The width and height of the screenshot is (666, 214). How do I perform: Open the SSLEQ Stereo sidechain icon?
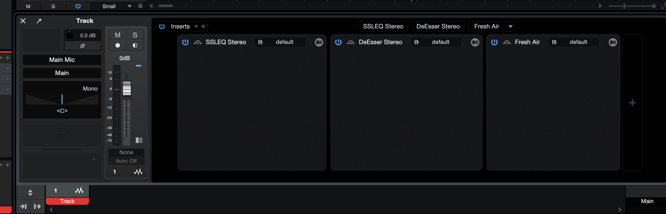[198, 43]
